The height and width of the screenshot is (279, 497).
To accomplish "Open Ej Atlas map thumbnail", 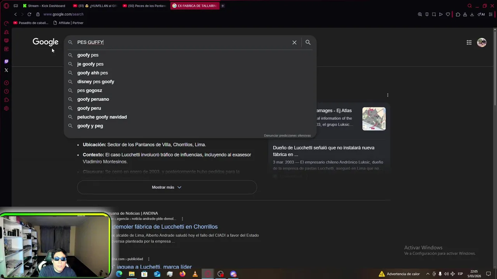I will (x=374, y=119).
